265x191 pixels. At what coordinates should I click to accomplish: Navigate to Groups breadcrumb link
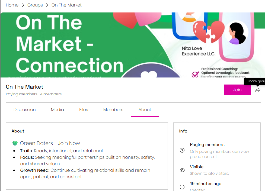point(35,5)
